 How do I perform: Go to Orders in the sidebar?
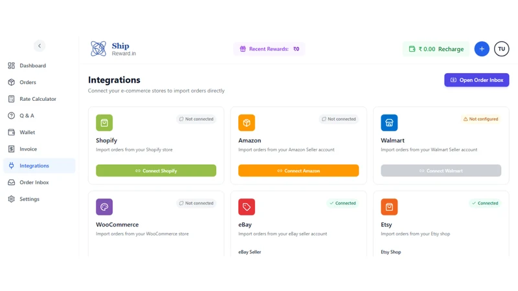click(39, 82)
